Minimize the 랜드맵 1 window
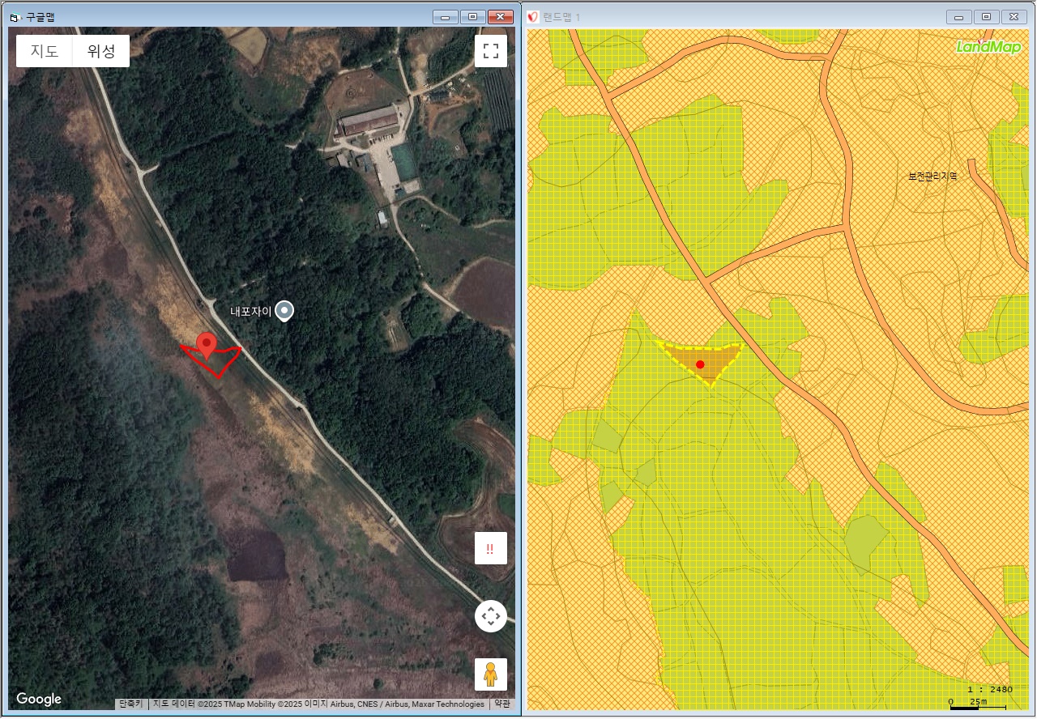 click(x=959, y=17)
